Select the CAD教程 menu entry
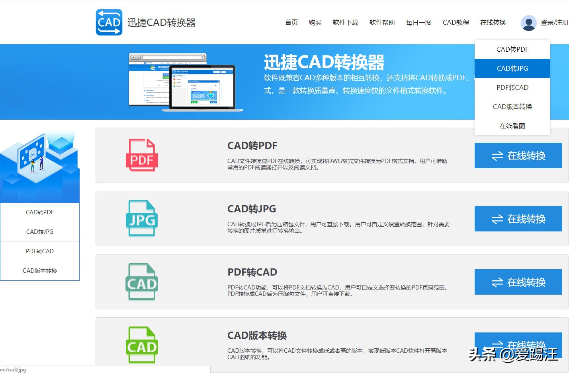This screenshot has width=569, height=373. pyautogui.click(x=456, y=23)
